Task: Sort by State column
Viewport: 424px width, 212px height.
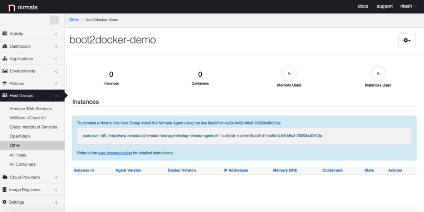Action: pos(369,170)
